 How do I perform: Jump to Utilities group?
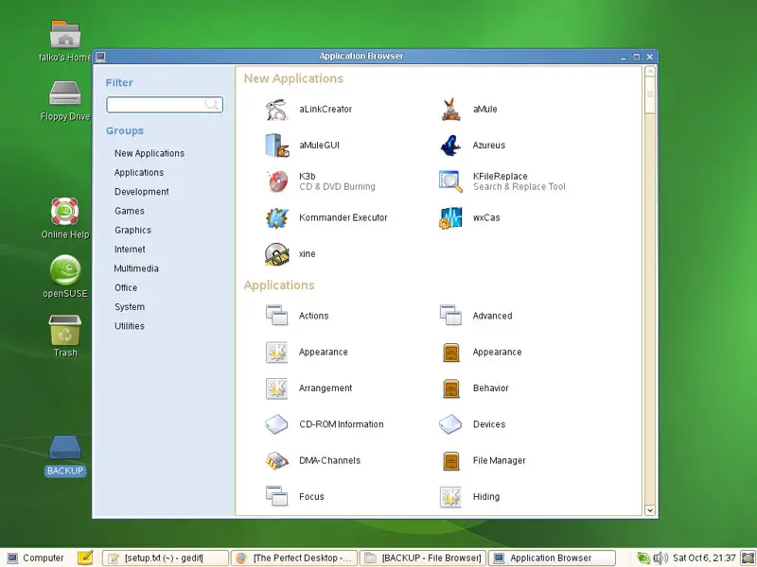point(130,326)
